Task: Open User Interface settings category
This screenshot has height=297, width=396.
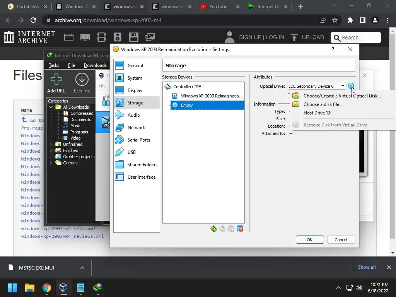Action: (137, 177)
